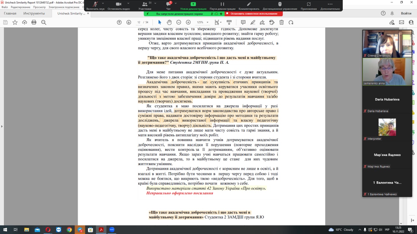The width and height of the screenshot is (417, 234).
Task: Select the Hand pan tool
Action: pyautogui.click(x=169, y=22)
